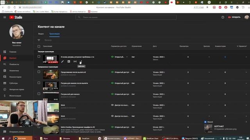Select checkbox for Продолжение после вылета row
Image resolution: width=250 pixels, height=140 pixels.
click(x=39, y=72)
